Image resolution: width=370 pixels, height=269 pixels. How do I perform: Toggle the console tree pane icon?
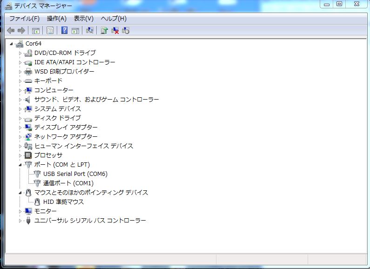[36, 30]
